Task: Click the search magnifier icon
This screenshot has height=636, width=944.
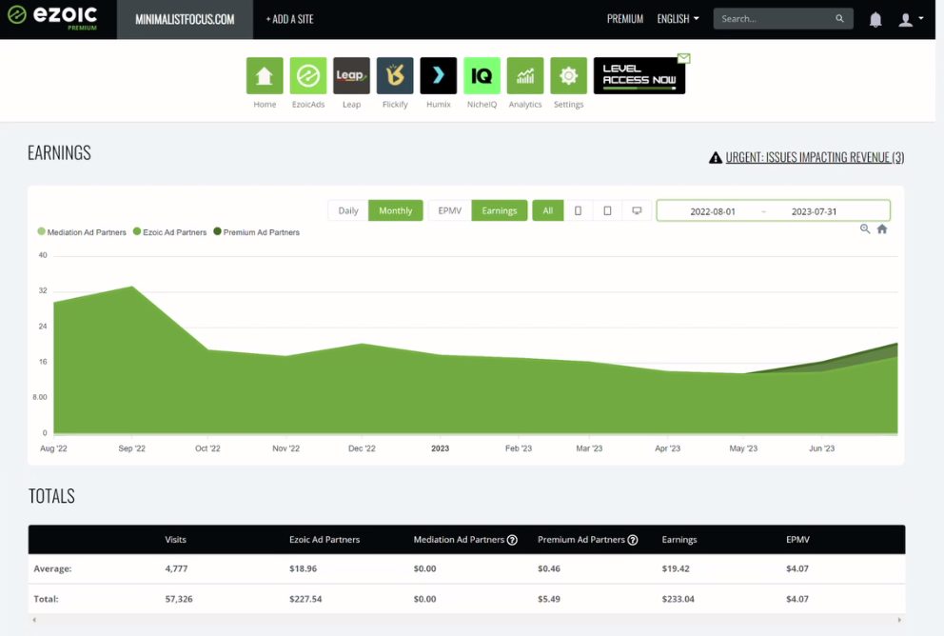Action: point(839,19)
